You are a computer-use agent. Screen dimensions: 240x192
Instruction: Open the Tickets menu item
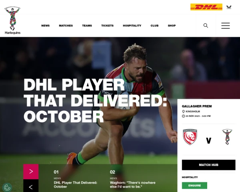107,26
